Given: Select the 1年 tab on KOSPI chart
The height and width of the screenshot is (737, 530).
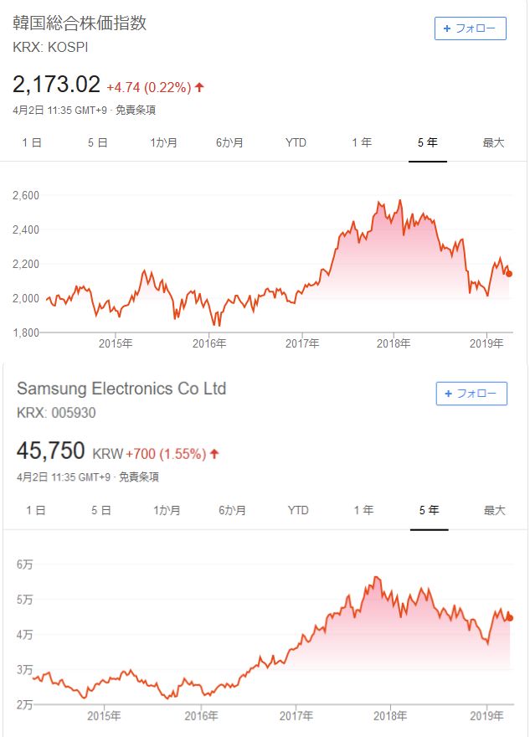Looking at the screenshot, I should 362,142.
